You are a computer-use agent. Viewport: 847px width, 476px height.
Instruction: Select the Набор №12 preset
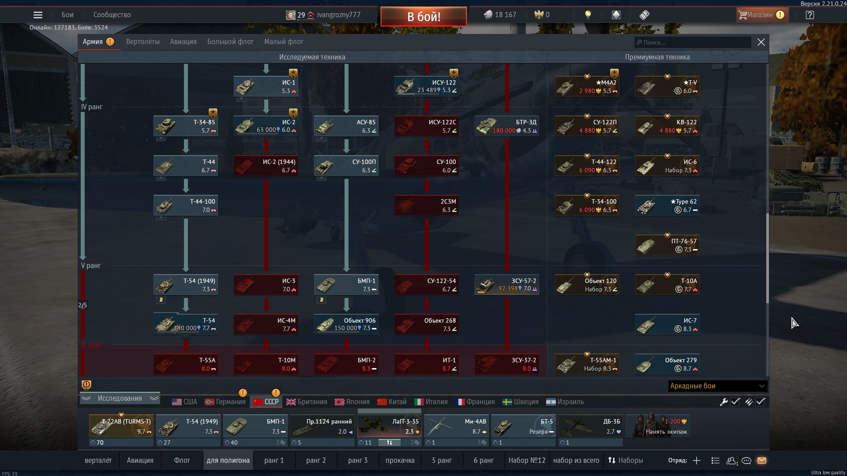tap(527, 461)
